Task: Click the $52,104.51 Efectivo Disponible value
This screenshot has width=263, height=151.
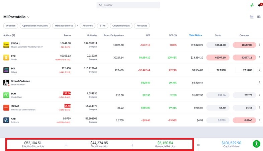Action: pos(33,143)
